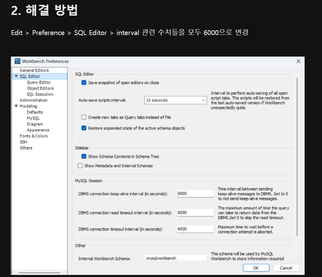The width and height of the screenshot is (322, 277).
Task: Select General Editors in the sidebar
Action: (34, 70)
